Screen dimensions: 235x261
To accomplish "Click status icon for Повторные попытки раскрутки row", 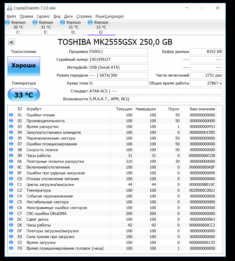I will [x=11, y=161].
